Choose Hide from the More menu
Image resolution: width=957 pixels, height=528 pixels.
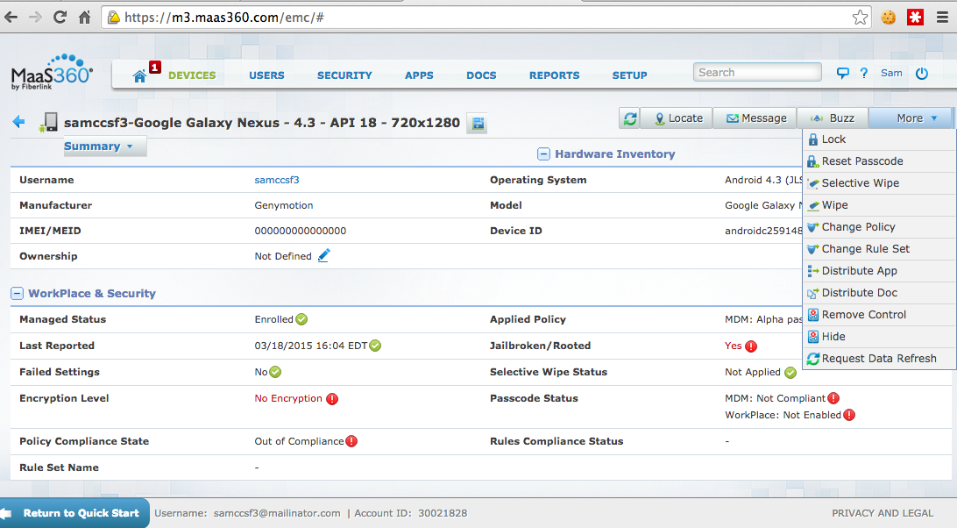(879, 338)
